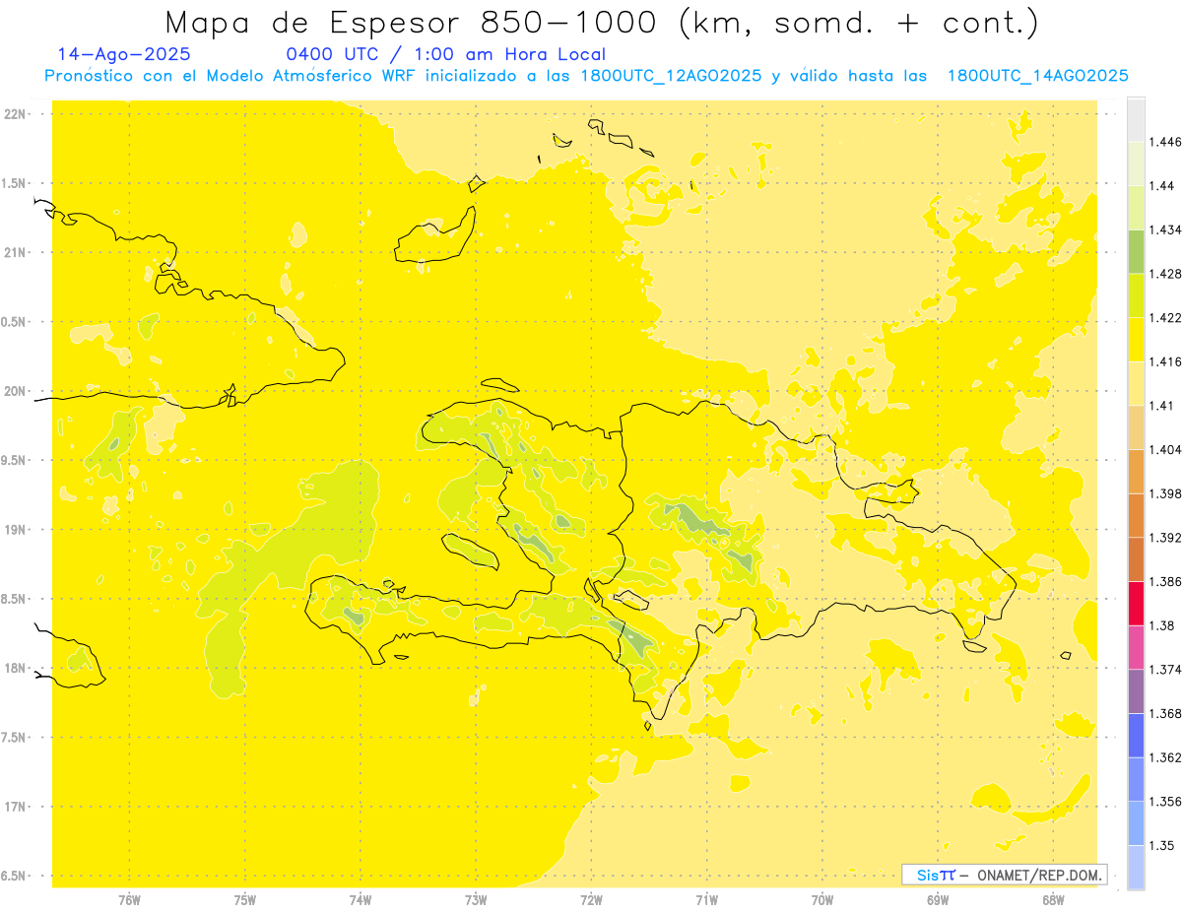Click the '17N' latitude label

tap(17, 807)
